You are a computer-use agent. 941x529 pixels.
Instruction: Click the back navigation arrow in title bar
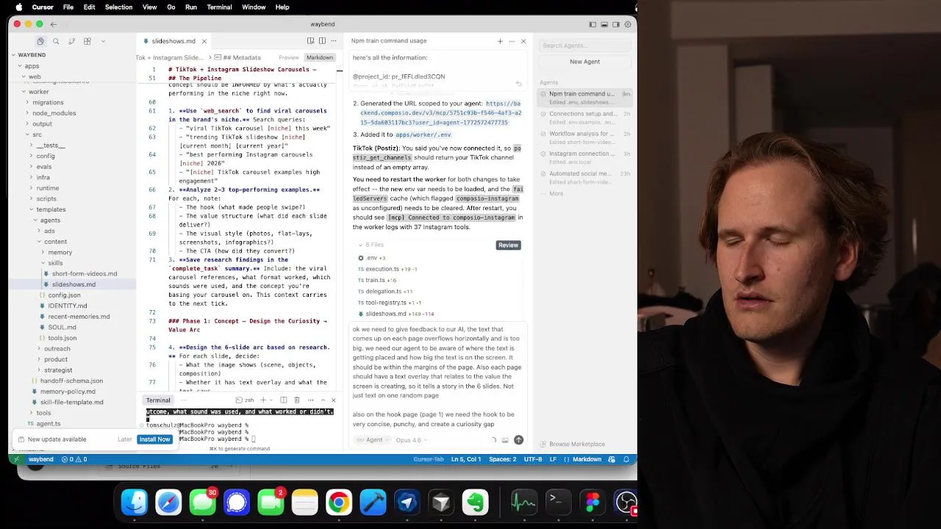[x=53, y=24]
